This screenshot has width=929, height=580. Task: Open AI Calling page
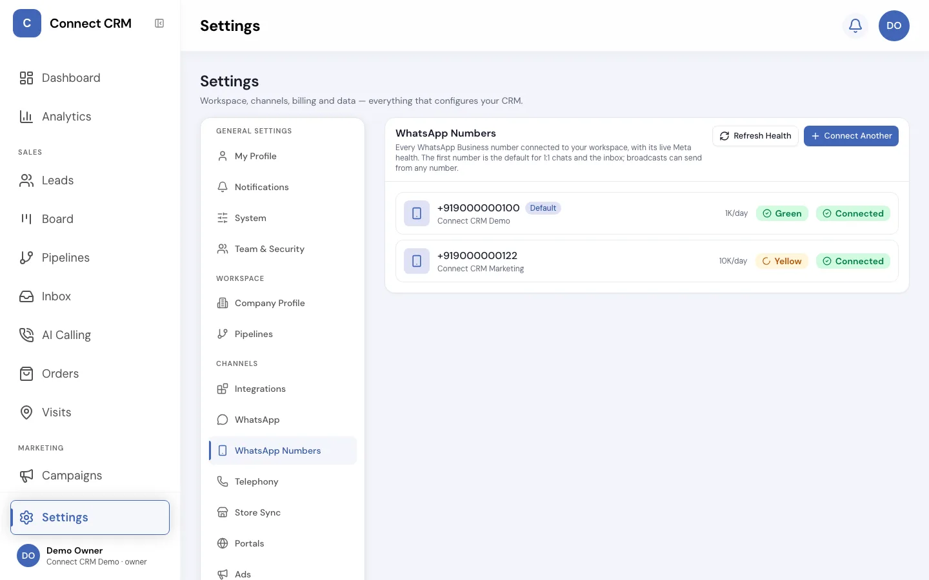pyautogui.click(x=90, y=335)
